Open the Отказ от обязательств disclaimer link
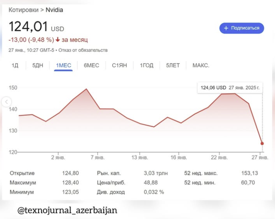 click(83, 50)
